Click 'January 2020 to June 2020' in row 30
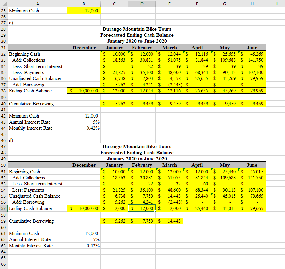285x269 pixels. point(137,41)
